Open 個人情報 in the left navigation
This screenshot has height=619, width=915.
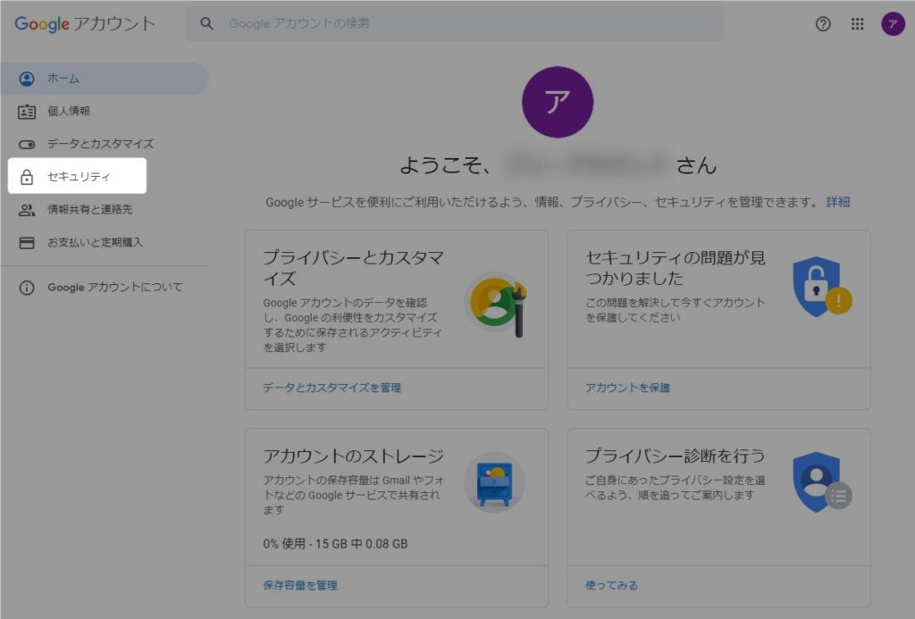(x=69, y=112)
